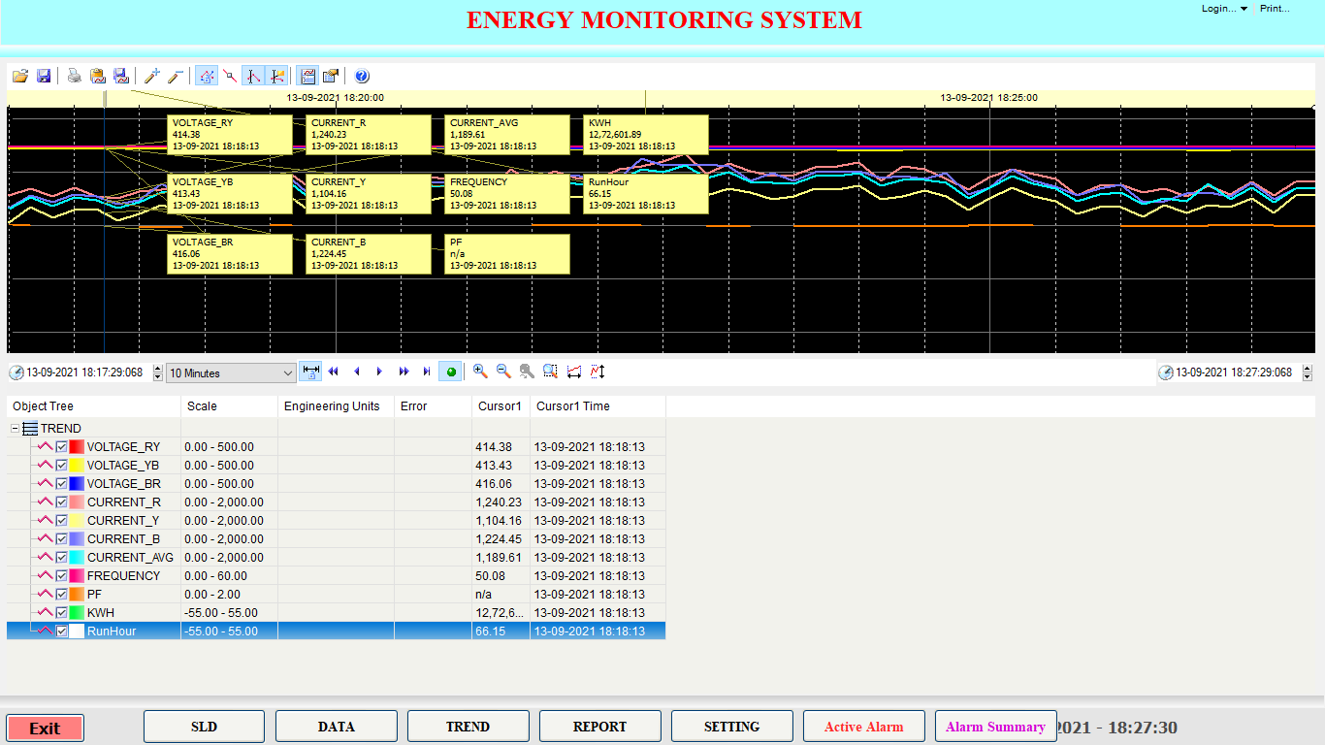
Task: Adjust the end time spinner arrows
Action: click(1308, 372)
